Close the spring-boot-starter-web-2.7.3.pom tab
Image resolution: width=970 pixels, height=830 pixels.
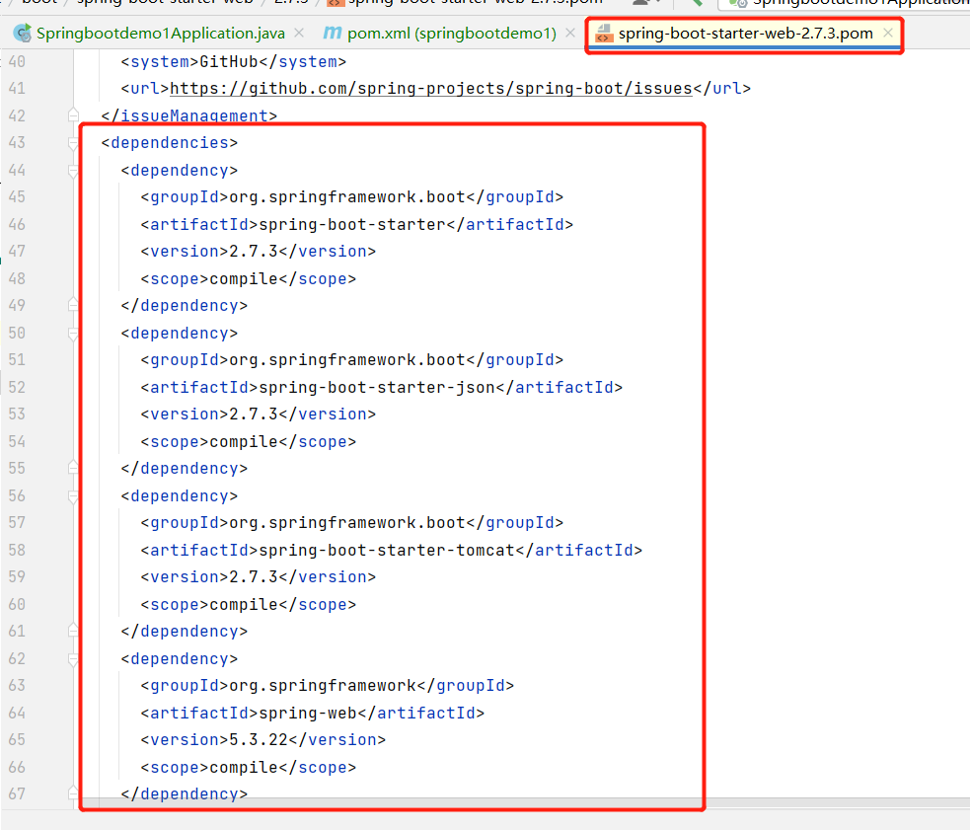tap(888, 32)
